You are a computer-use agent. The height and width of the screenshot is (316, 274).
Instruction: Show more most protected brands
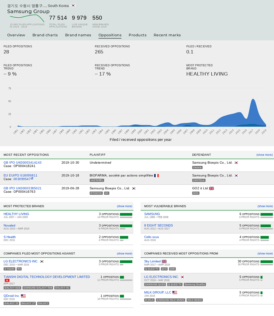click(124, 206)
